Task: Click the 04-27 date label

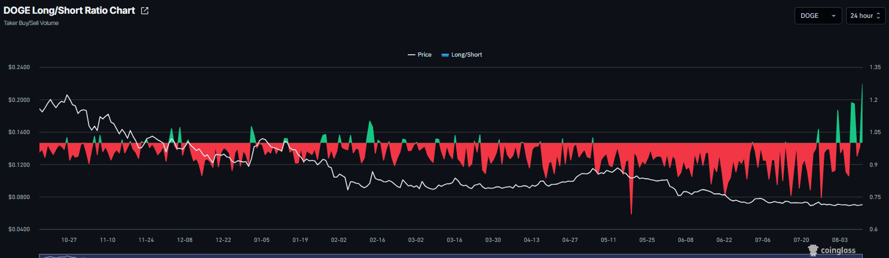Action: (570, 240)
